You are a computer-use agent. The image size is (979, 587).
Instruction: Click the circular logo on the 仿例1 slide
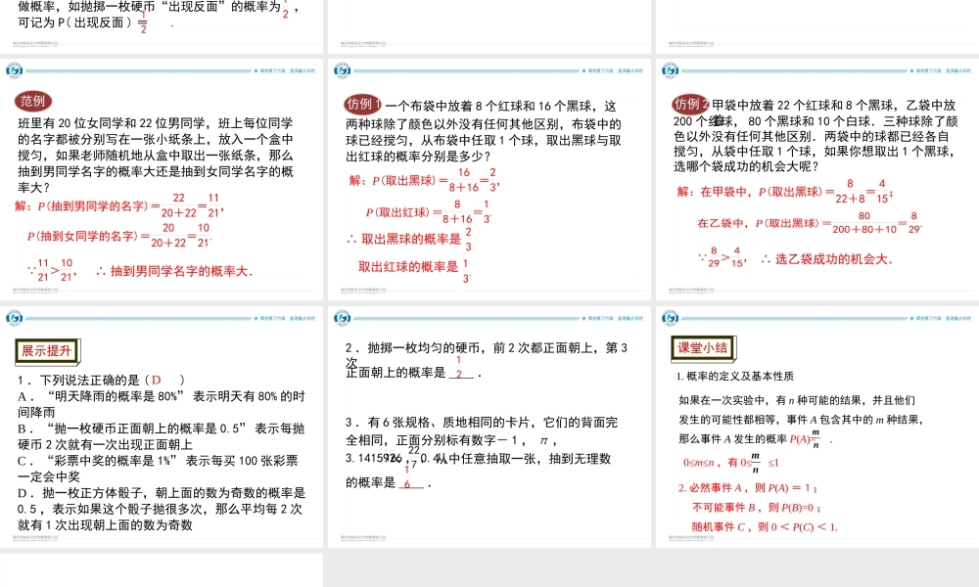click(x=341, y=69)
